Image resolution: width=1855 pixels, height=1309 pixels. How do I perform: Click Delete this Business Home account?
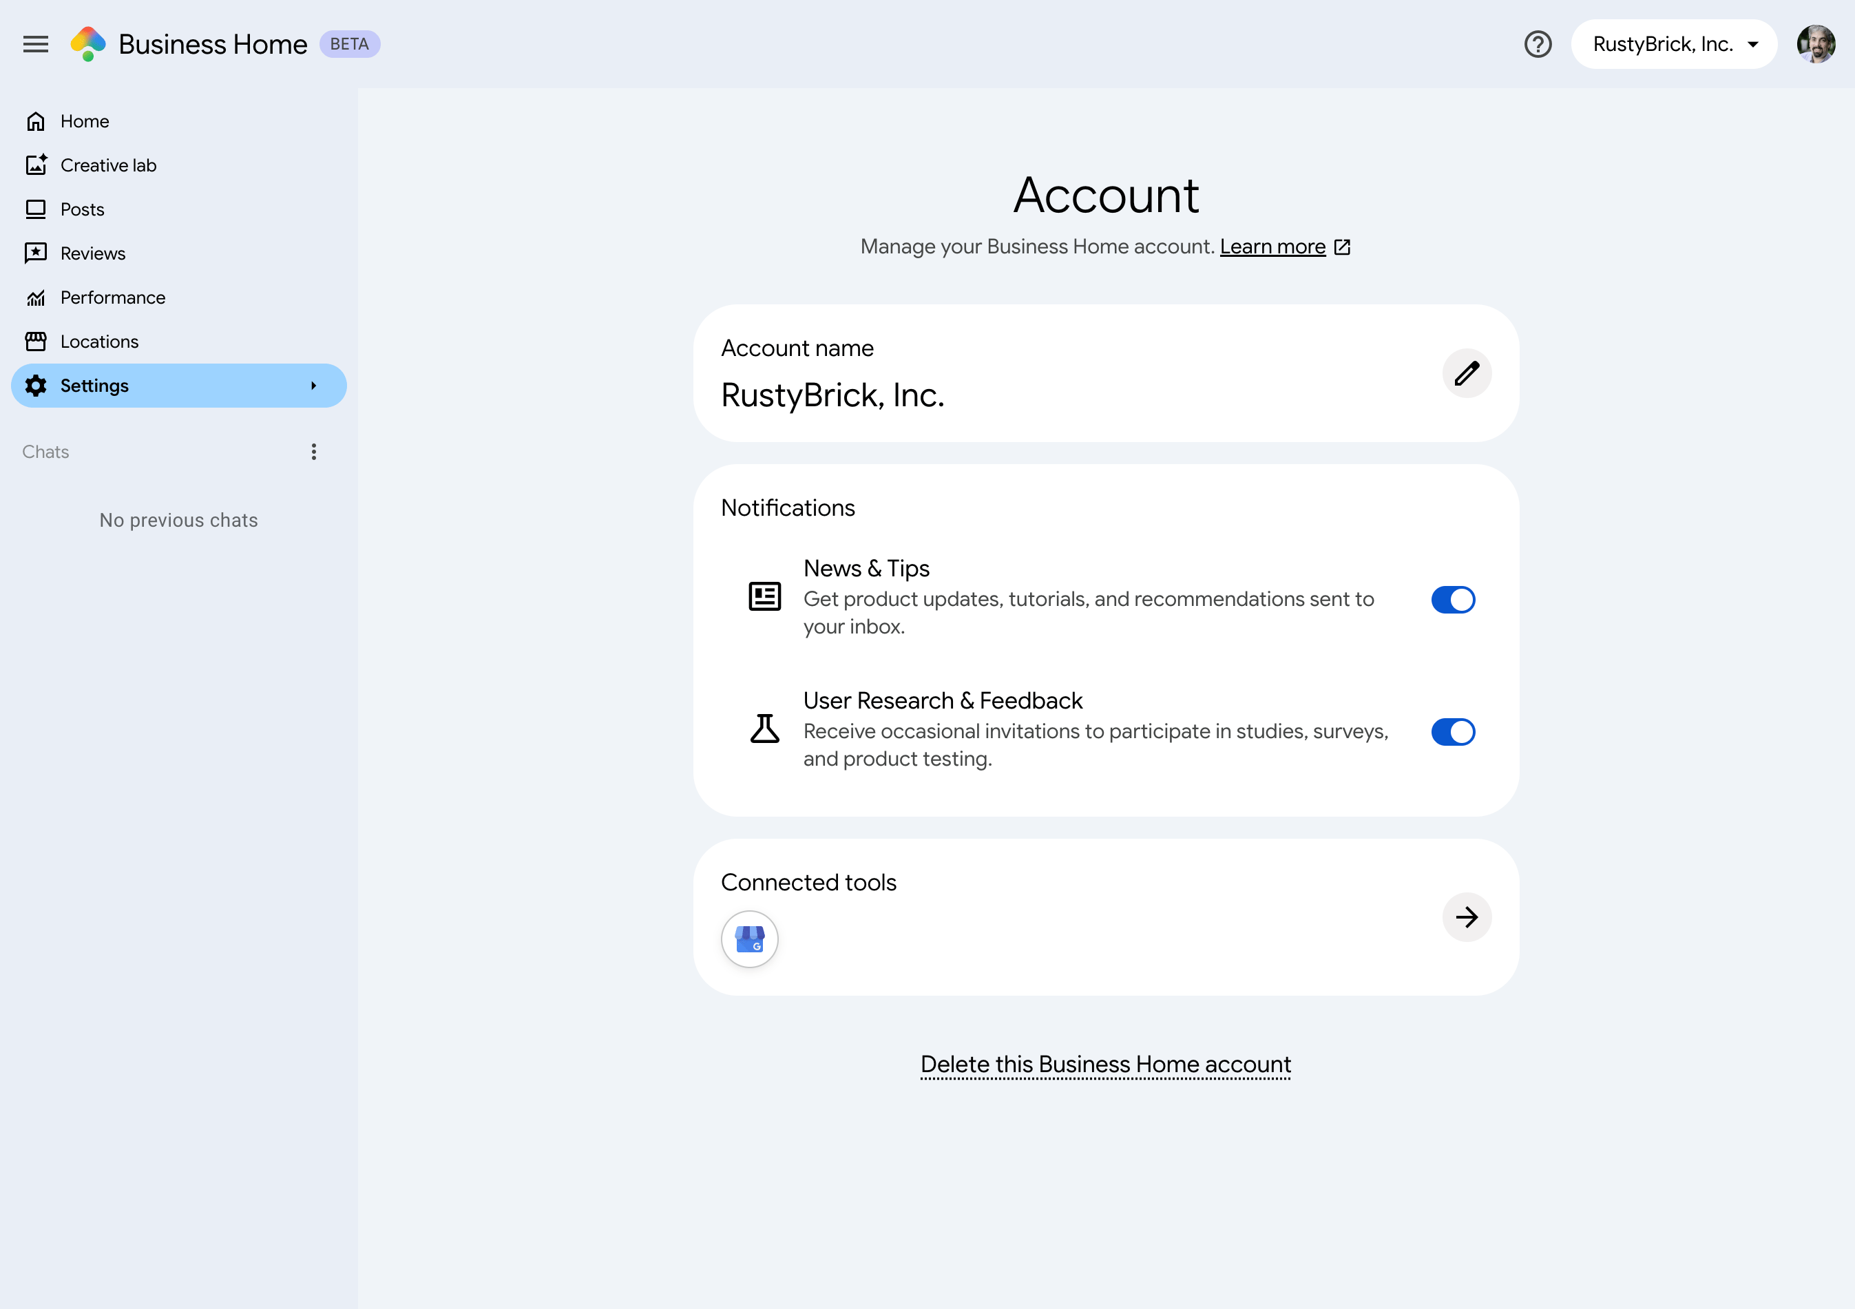1105,1064
